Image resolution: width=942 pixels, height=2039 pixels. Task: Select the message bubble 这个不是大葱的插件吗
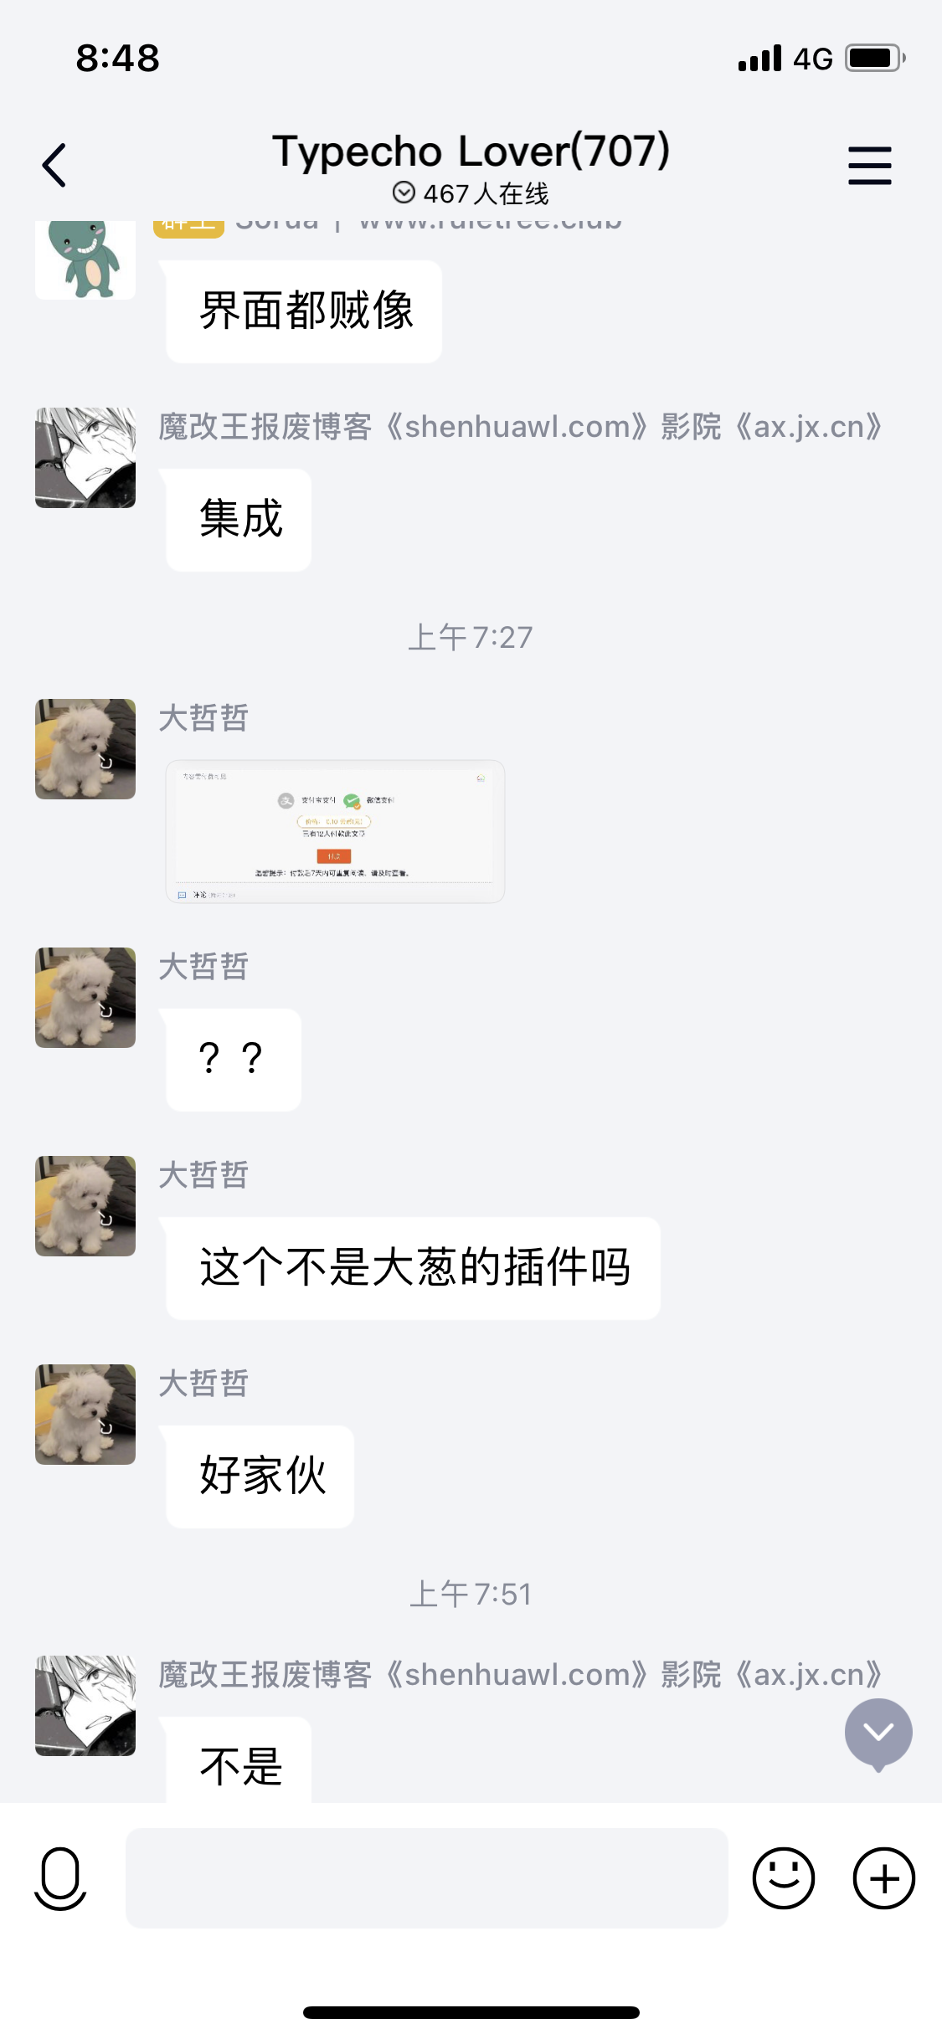[414, 1268]
